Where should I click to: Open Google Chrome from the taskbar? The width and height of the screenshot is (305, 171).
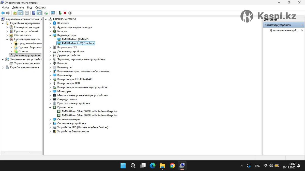point(172,166)
